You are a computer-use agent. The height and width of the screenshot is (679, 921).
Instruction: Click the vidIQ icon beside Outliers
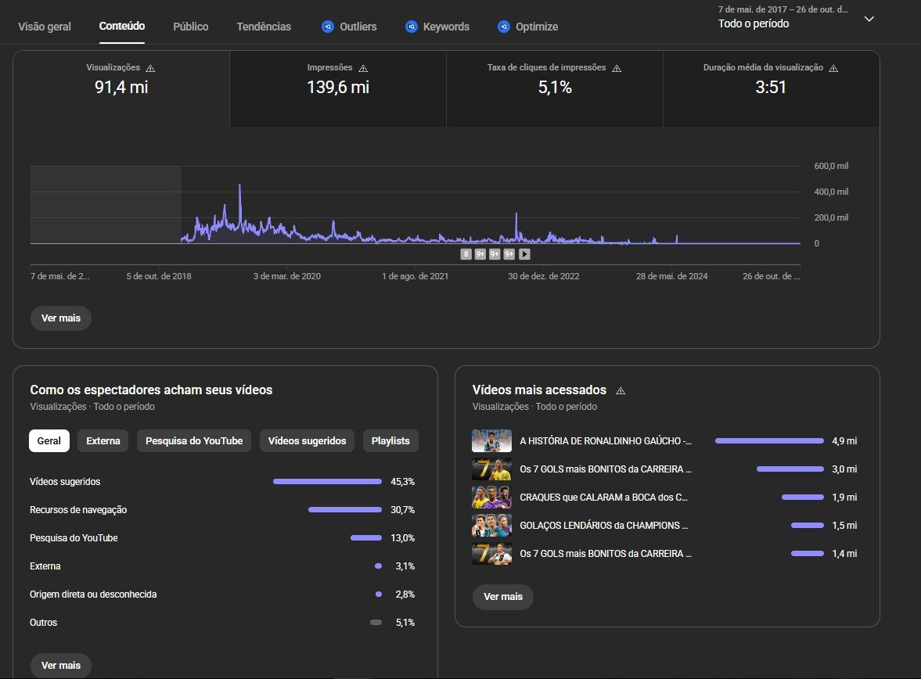coord(328,27)
